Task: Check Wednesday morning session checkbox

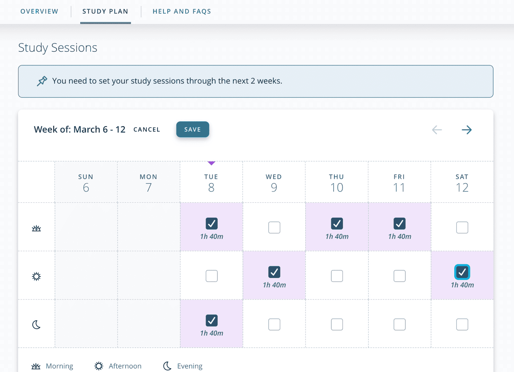Action: click(274, 227)
